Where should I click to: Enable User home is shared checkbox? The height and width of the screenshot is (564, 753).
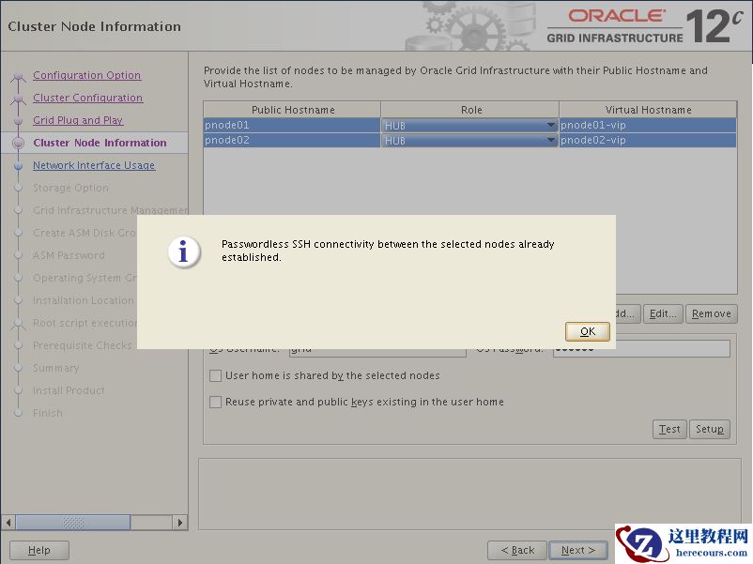pos(215,375)
